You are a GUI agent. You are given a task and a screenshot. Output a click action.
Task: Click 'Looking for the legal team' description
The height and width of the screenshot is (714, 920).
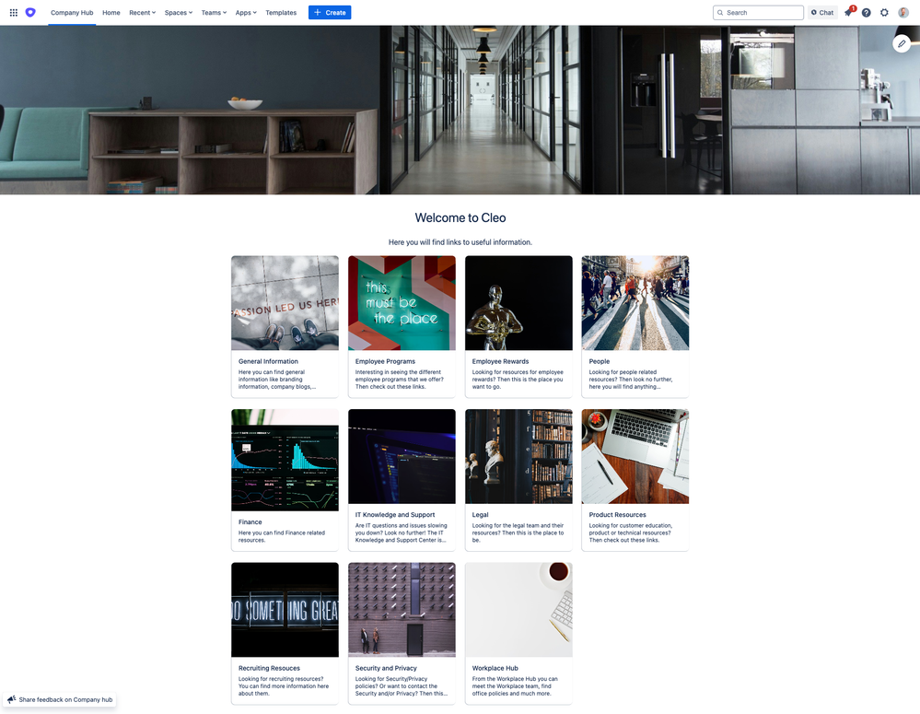(x=518, y=533)
